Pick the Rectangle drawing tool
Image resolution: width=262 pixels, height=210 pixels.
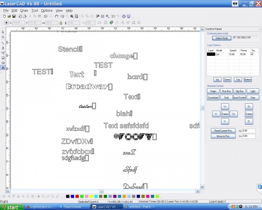[x=3, y=58]
